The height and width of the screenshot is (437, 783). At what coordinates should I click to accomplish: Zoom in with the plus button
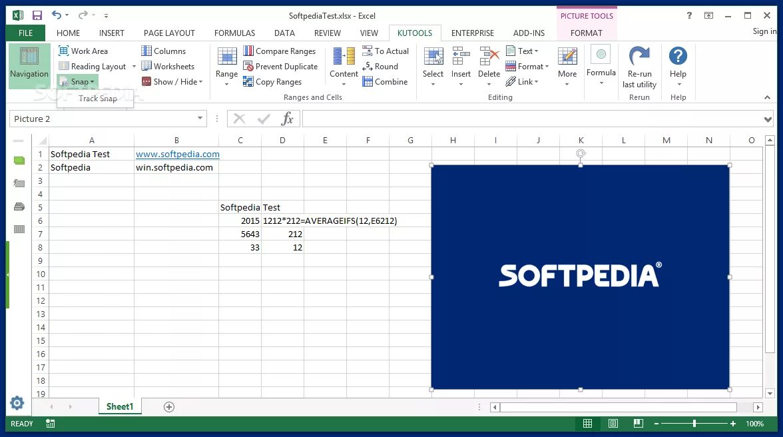(732, 424)
